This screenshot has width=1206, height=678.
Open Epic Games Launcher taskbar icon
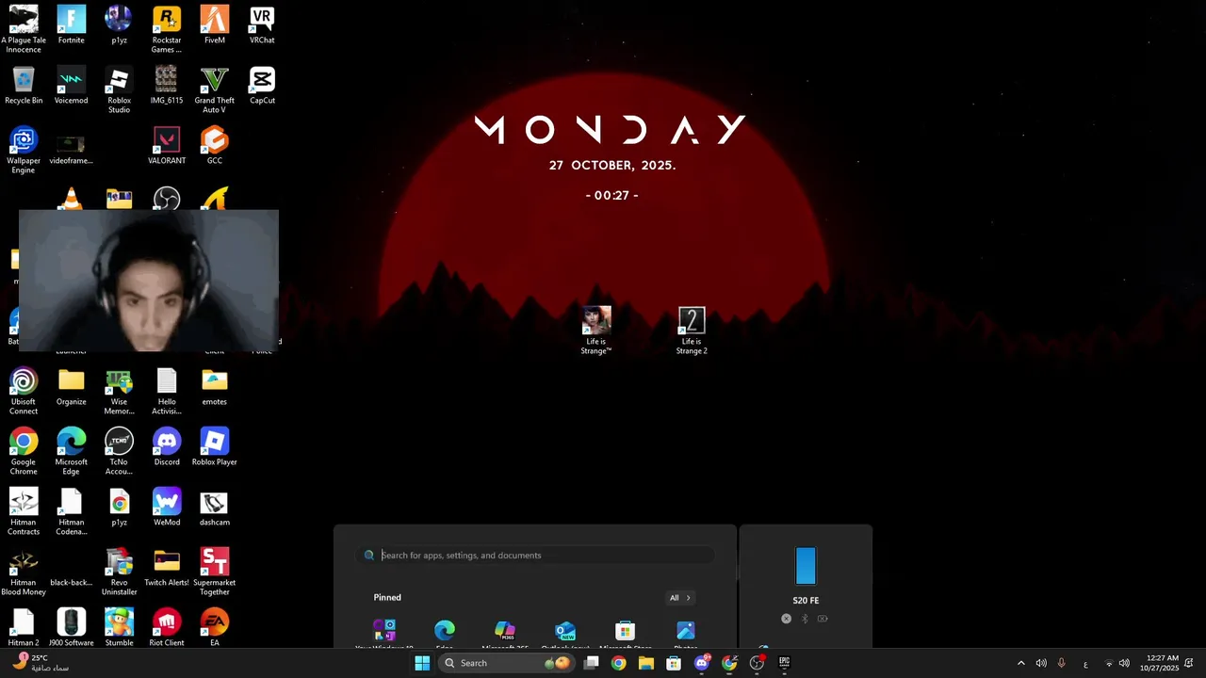click(784, 663)
